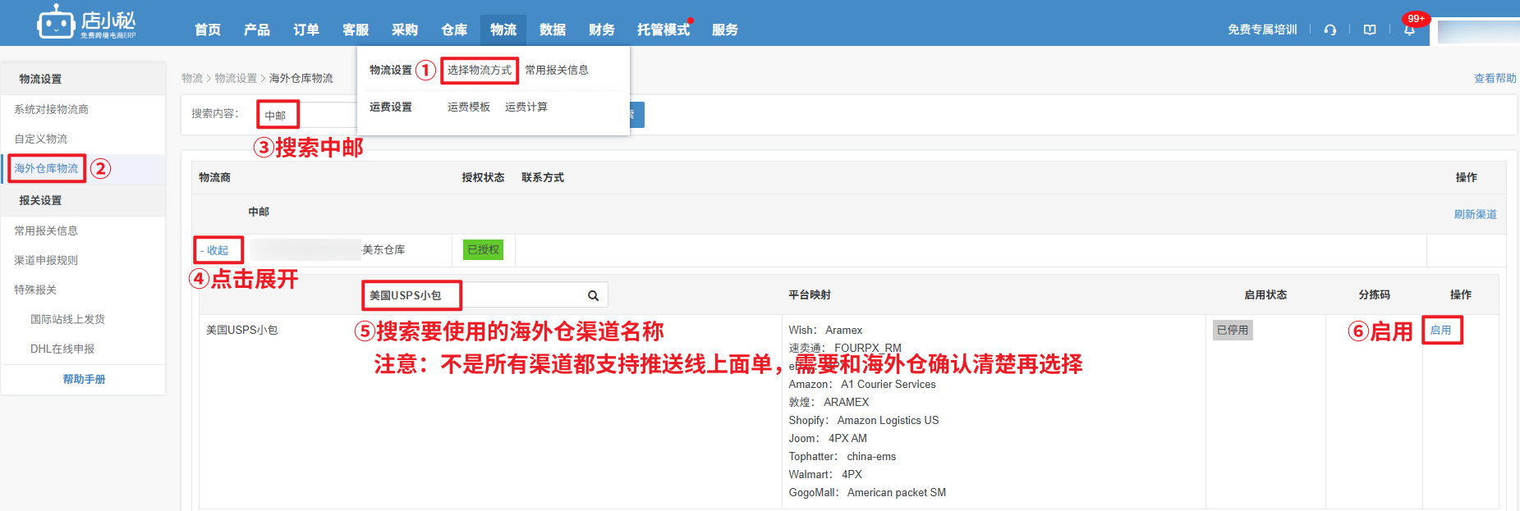
Task: Click the 已停用 status label
Action: point(1233,331)
